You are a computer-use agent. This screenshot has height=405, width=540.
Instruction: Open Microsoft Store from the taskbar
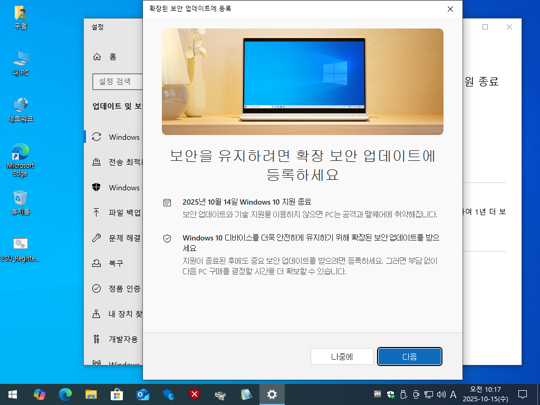pyautogui.click(x=117, y=394)
